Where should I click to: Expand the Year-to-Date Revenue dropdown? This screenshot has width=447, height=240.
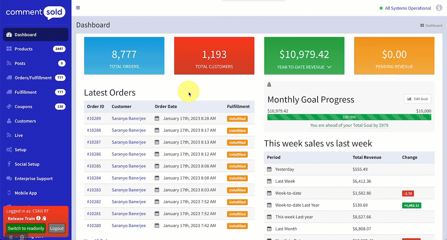pos(329,67)
